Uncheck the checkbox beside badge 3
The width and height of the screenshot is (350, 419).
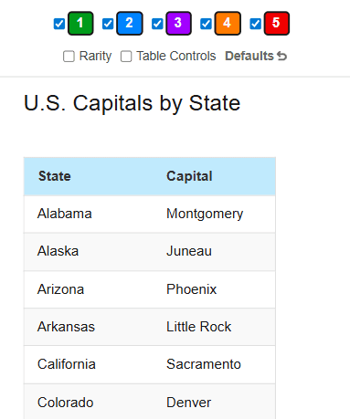pos(157,24)
